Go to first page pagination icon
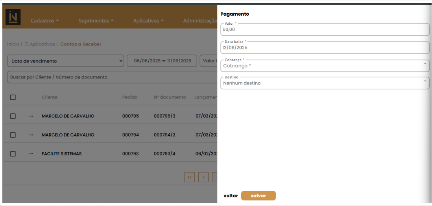Image resolution: width=432 pixels, height=206 pixels. point(190,177)
